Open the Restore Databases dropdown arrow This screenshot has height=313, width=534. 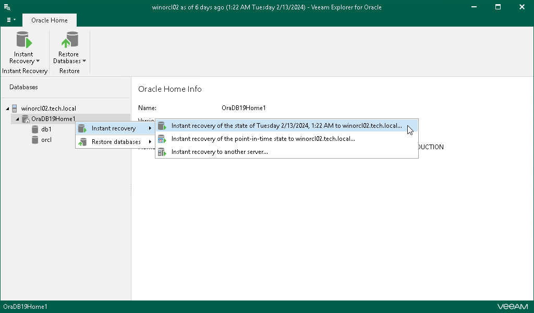84,61
